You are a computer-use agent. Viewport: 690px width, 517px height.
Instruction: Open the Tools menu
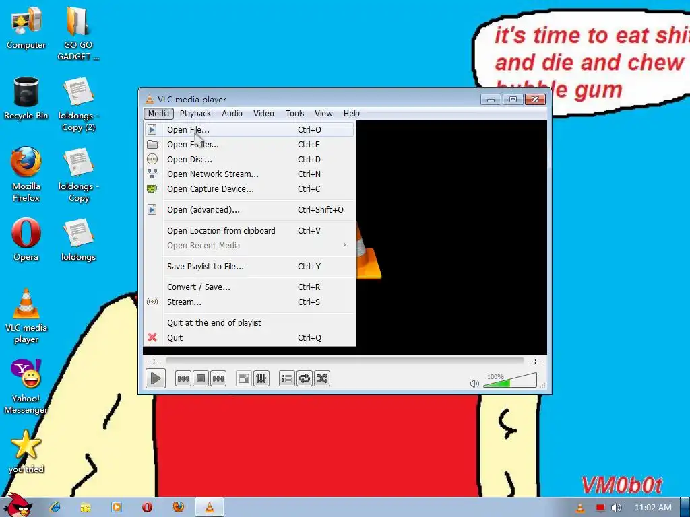[294, 113]
